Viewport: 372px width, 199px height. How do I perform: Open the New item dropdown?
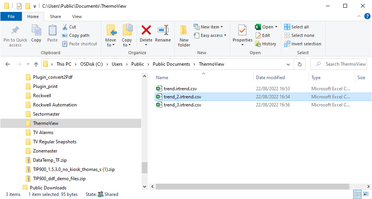208,27
